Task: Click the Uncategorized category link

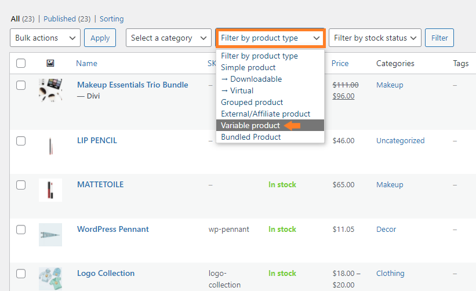Action: 401,140
